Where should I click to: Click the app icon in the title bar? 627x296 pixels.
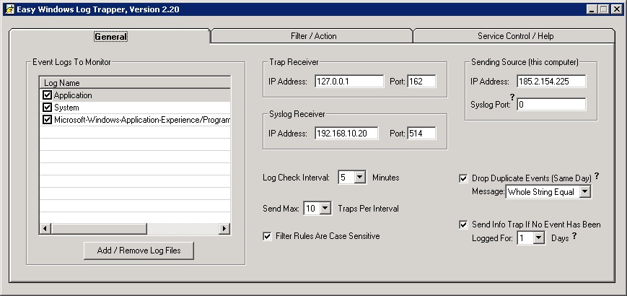[x=9, y=9]
